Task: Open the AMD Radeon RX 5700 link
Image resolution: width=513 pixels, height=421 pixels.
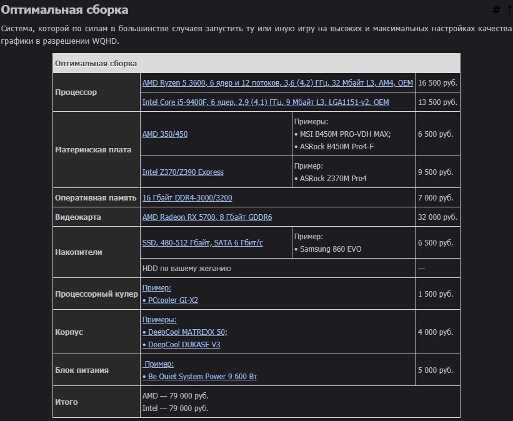Action: point(207,217)
